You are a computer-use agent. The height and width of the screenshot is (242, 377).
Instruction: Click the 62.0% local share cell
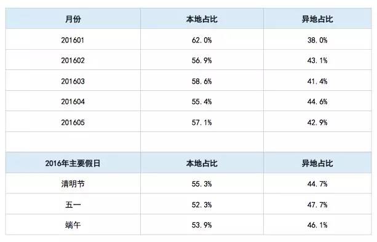pos(202,40)
